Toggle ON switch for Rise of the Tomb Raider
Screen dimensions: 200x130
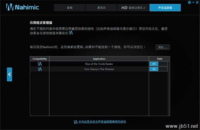[158, 64]
